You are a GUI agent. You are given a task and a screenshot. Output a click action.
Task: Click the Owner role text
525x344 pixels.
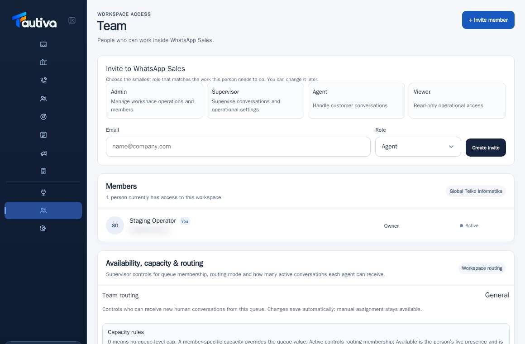[391, 226]
